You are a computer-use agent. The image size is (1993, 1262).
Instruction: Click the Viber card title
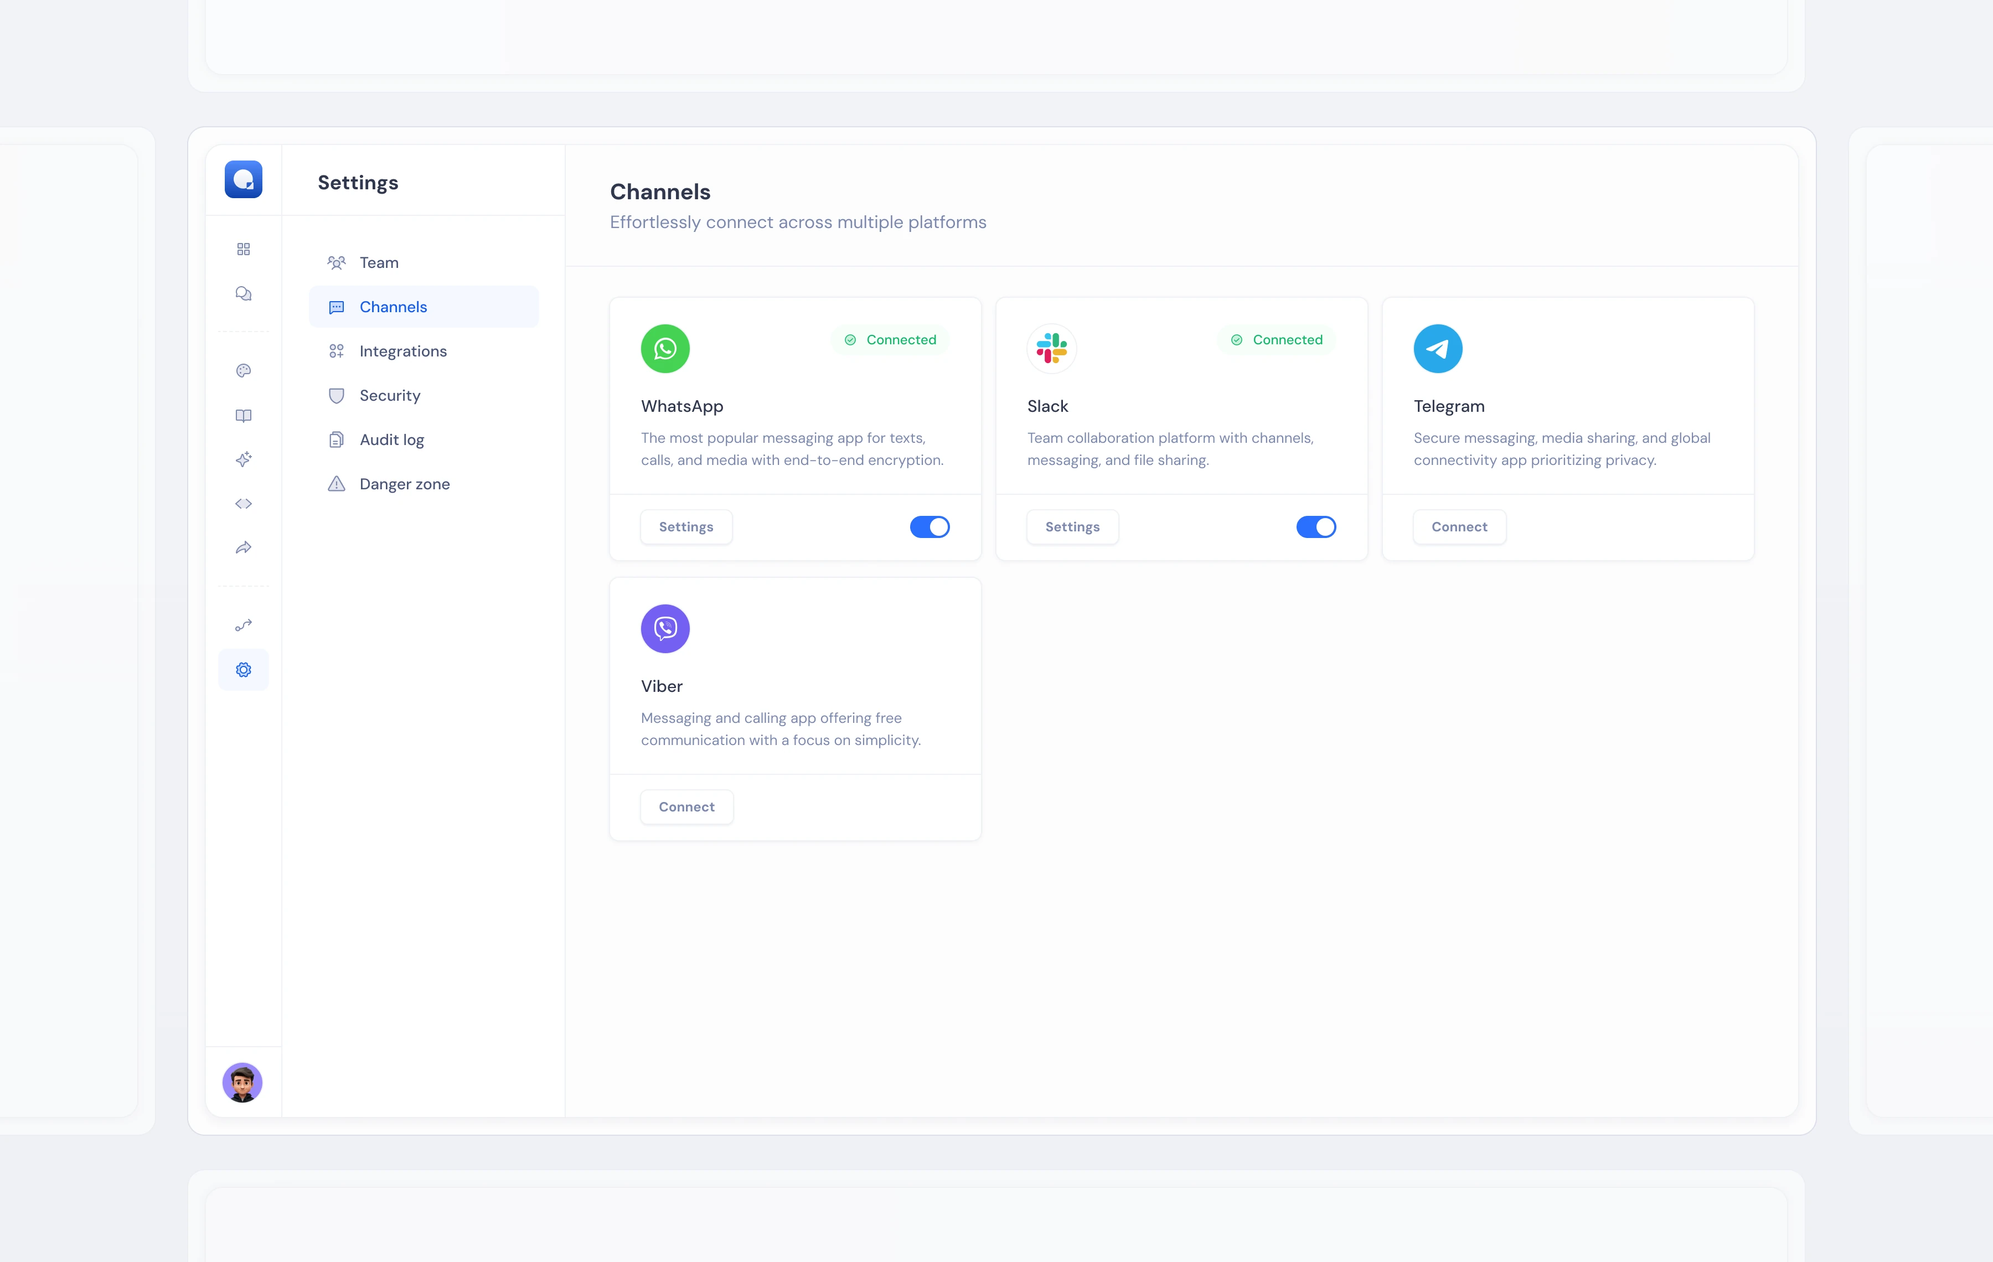point(662,686)
